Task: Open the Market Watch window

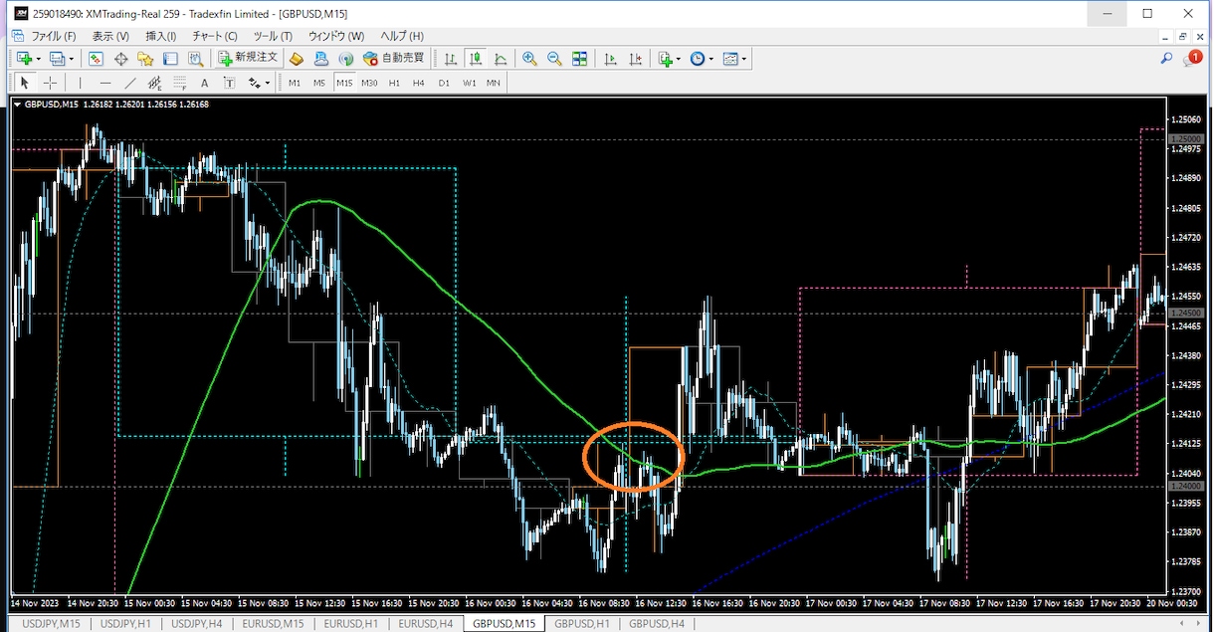Action: [97, 59]
